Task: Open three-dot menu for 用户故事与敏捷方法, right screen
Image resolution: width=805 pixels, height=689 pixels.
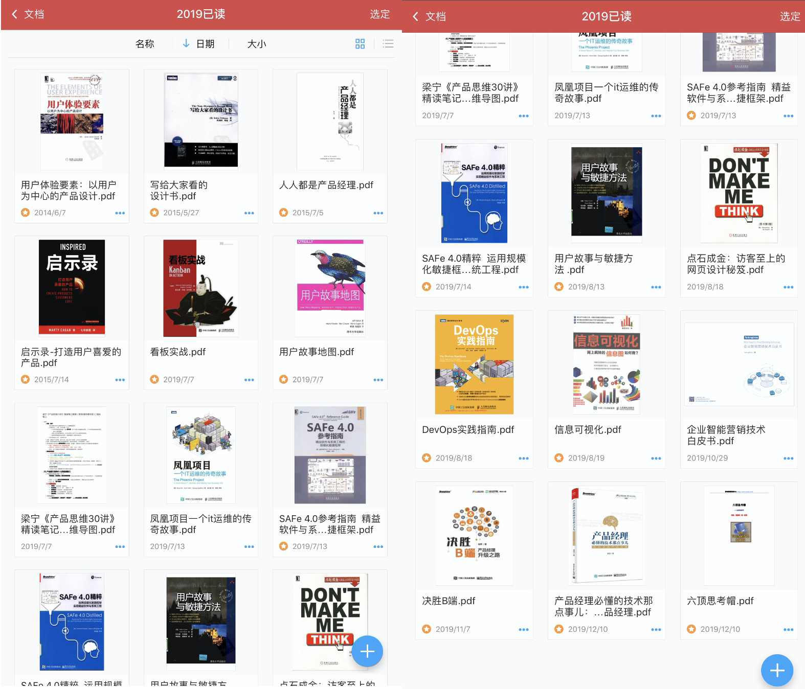Action: [656, 287]
